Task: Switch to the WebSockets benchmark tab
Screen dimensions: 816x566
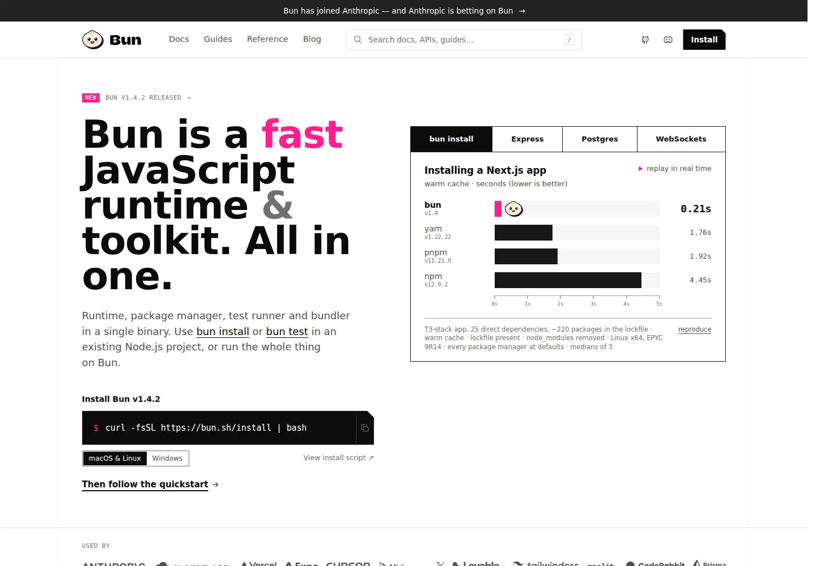Action: click(681, 139)
